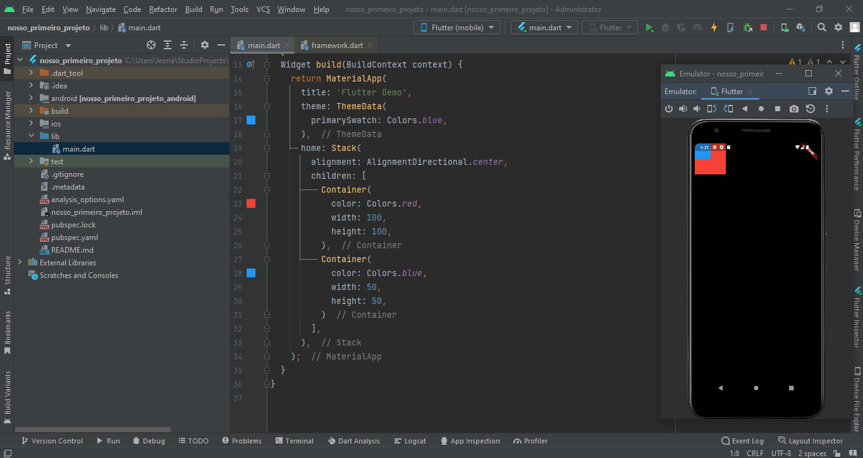Screen dimensions: 863x458
Task: Emulator toolbar Home circle button
Action: pos(761,109)
